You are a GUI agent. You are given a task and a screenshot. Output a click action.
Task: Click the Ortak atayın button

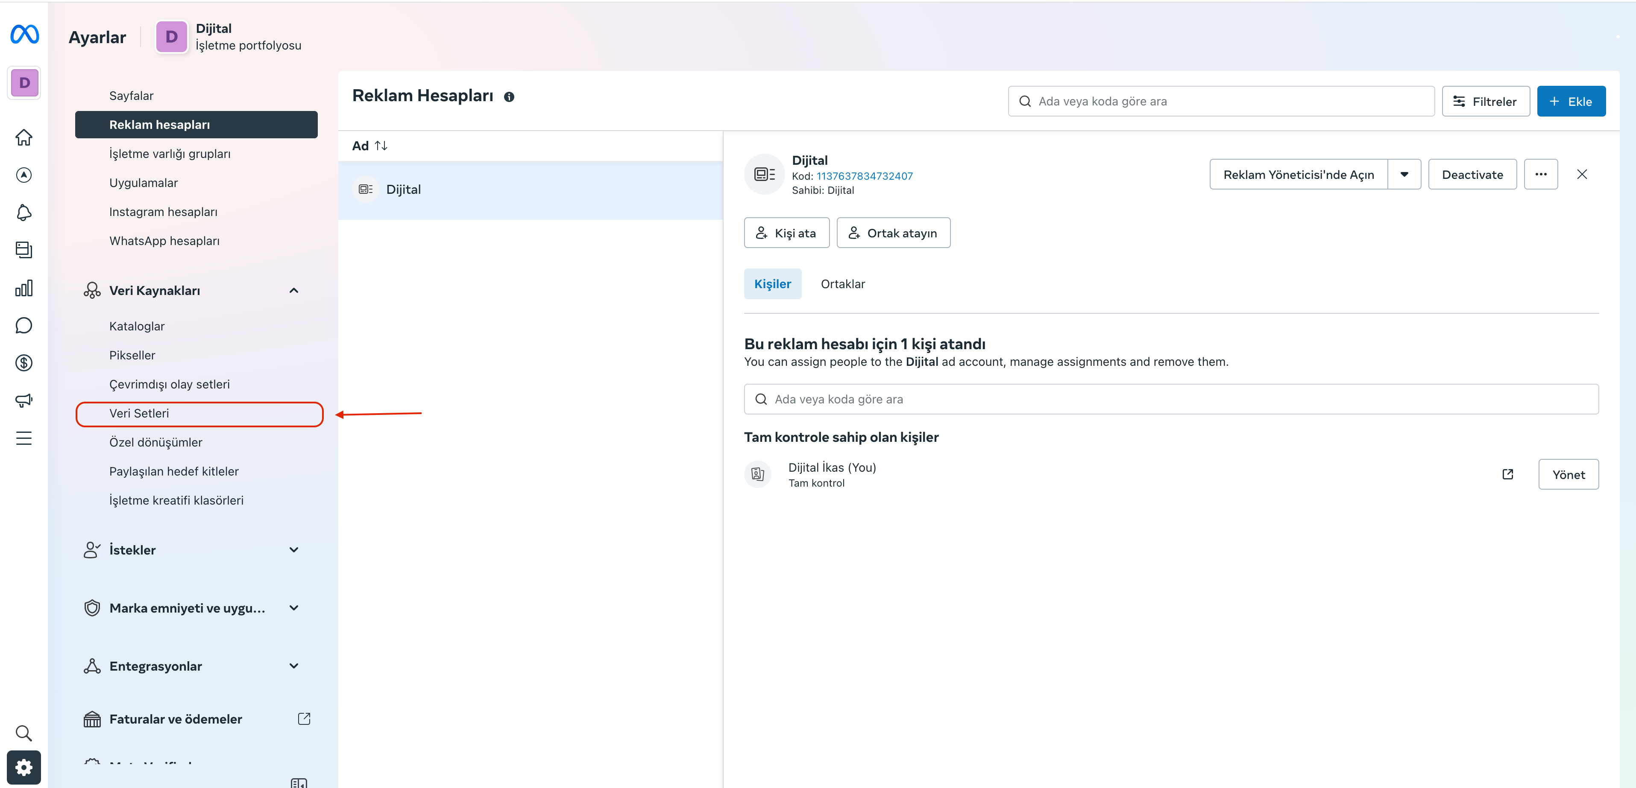coord(894,233)
